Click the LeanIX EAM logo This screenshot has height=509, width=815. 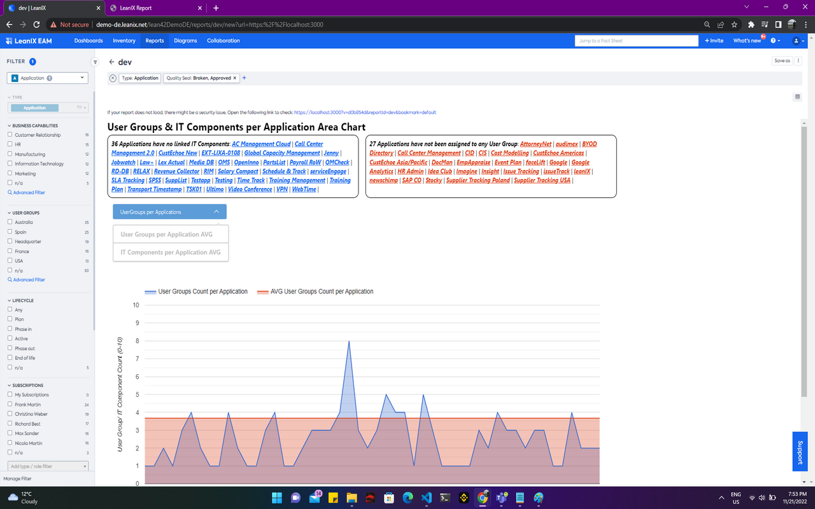(29, 41)
